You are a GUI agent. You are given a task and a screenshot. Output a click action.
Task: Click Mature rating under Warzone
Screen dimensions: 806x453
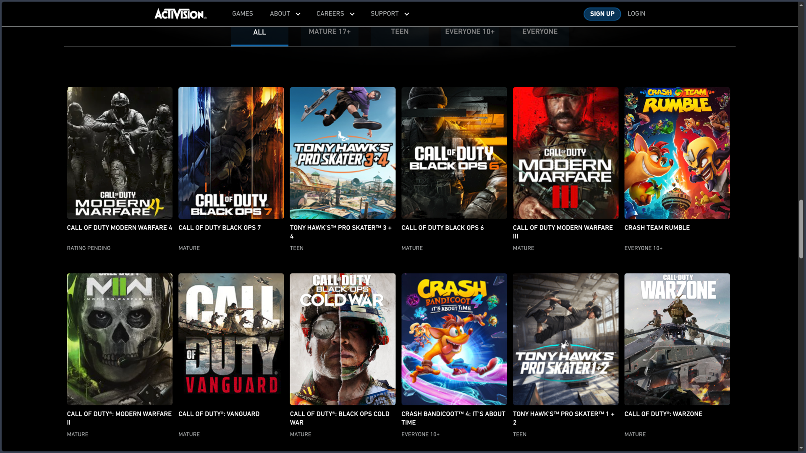point(635,435)
